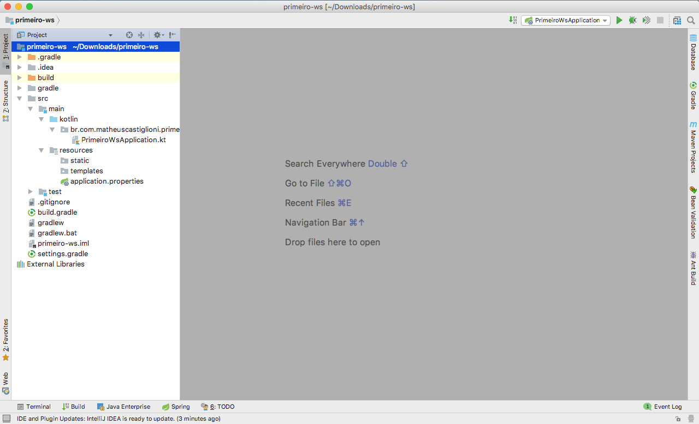Click the hector inspector icon in status bar

[x=691, y=419]
